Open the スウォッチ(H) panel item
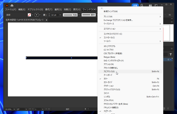The image size is (177, 114). pos(130,100)
